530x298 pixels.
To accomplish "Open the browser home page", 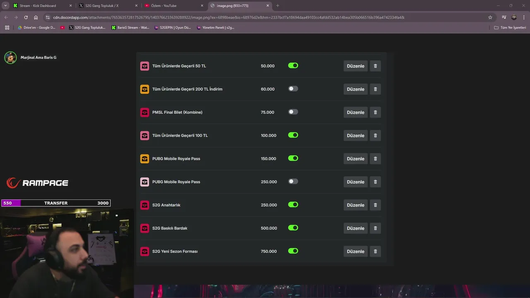I will (36, 17).
